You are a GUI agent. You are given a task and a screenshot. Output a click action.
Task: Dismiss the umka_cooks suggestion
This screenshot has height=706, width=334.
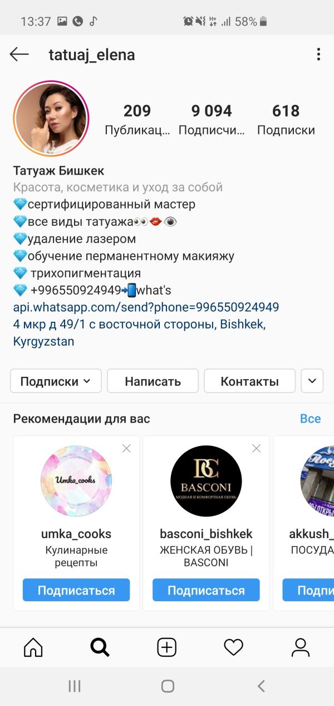[x=126, y=448]
